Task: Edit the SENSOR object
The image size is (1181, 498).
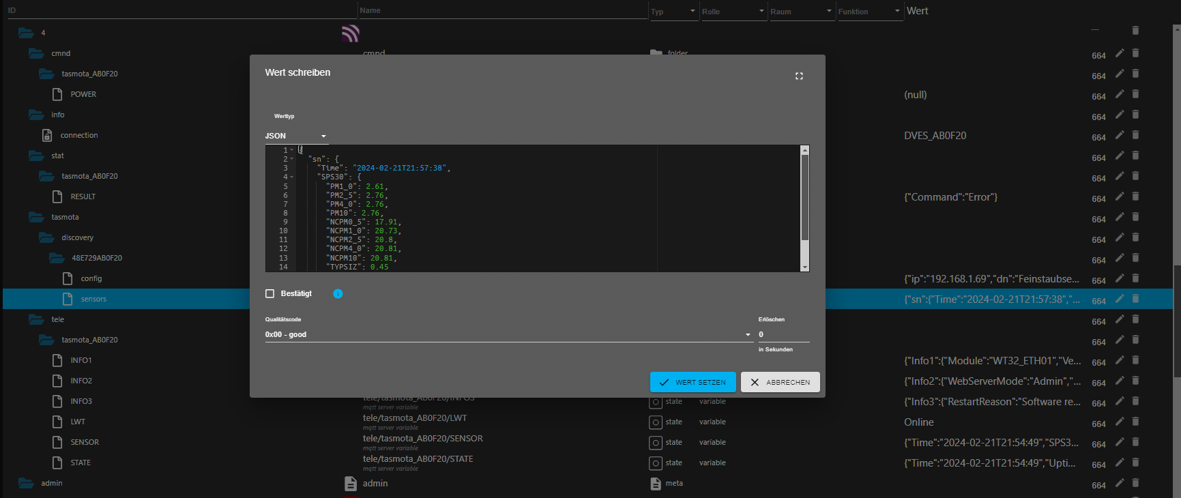Action: [x=1120, y=442]
